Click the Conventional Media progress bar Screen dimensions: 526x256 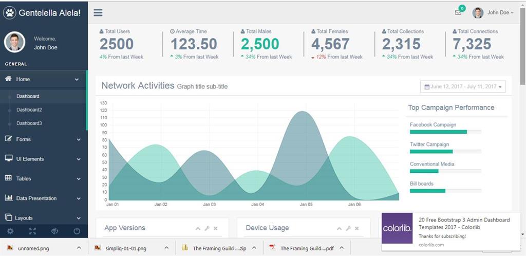445,171
